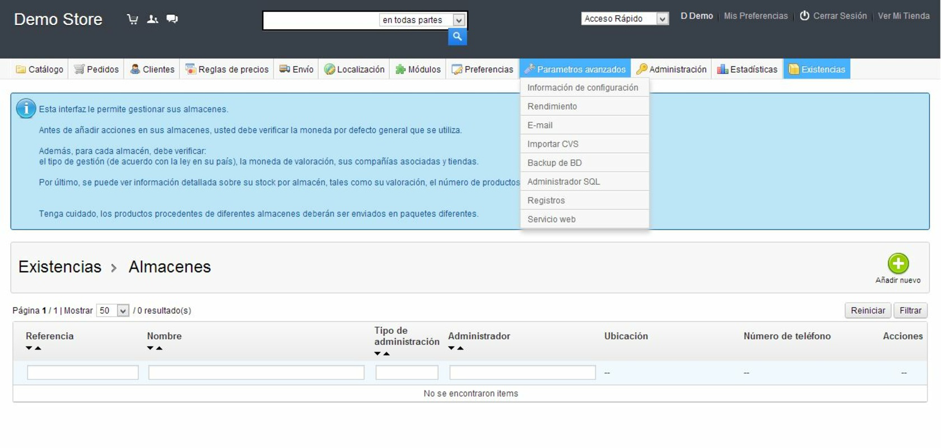The width and height of the screenshot is (941, 448).
Task: Click the Mis Preferencias link
Action: coord(756,16)
